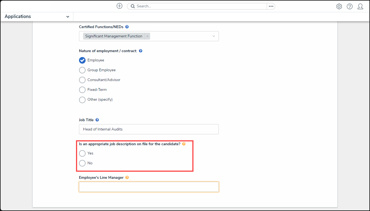370x211 pixels.
Task: Expand the Certified Functions/NEDs dropdown arrow
Action: pos(214,36)
